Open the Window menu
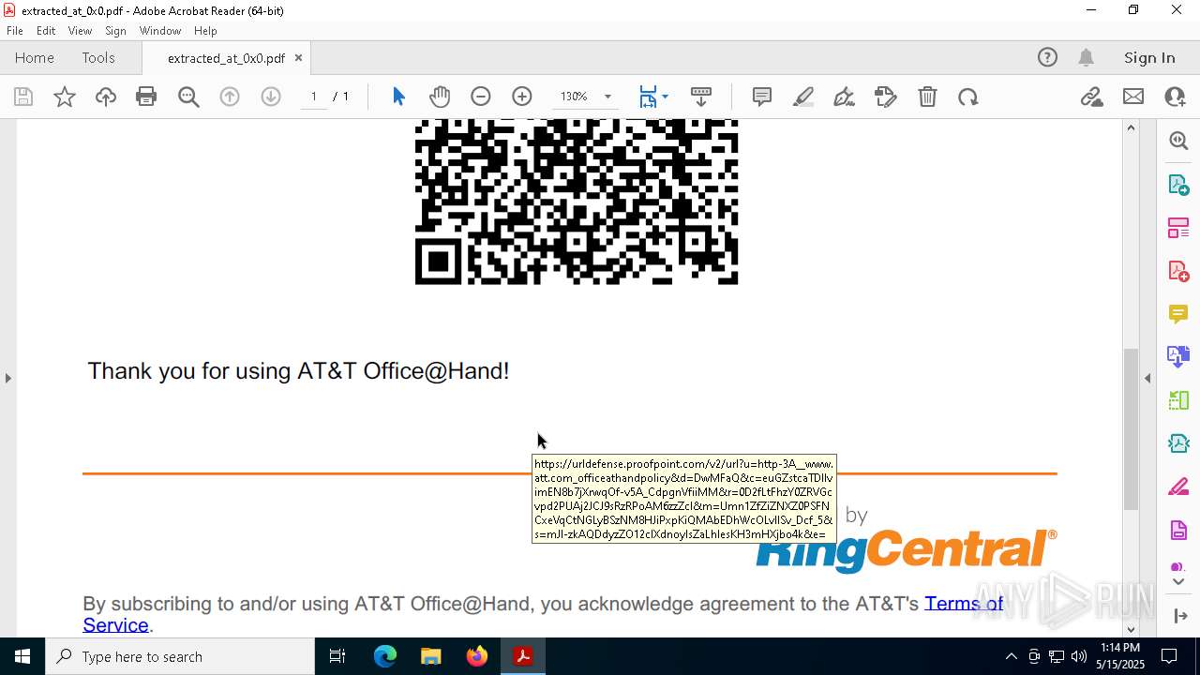 click(160, 30)
